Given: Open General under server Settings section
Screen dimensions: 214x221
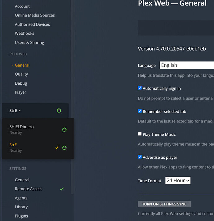Looking at the screenshot, I should 22,180.
